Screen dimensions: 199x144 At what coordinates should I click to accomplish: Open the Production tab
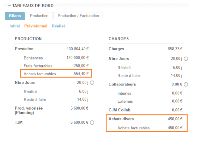(39, 16)
